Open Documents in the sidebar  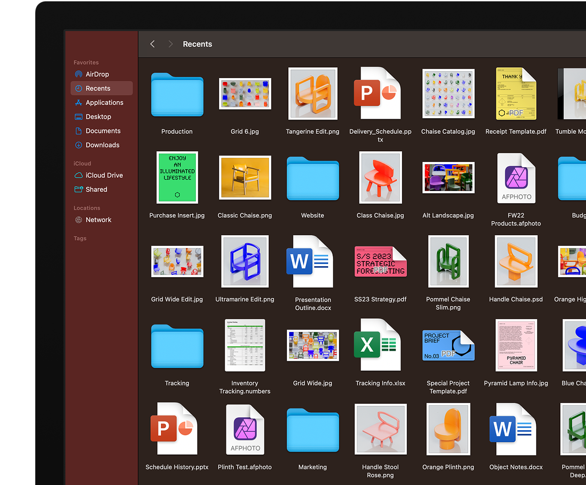[102, 131]
